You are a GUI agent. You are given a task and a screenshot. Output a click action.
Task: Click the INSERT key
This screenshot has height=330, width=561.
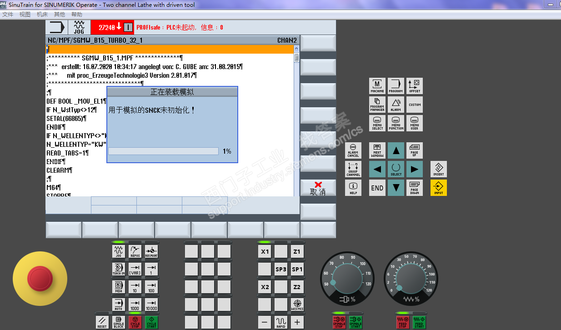(439, 169)
